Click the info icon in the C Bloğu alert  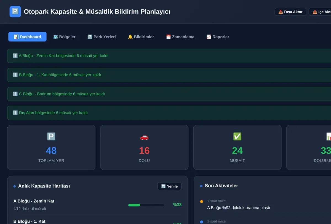point(15,94)
